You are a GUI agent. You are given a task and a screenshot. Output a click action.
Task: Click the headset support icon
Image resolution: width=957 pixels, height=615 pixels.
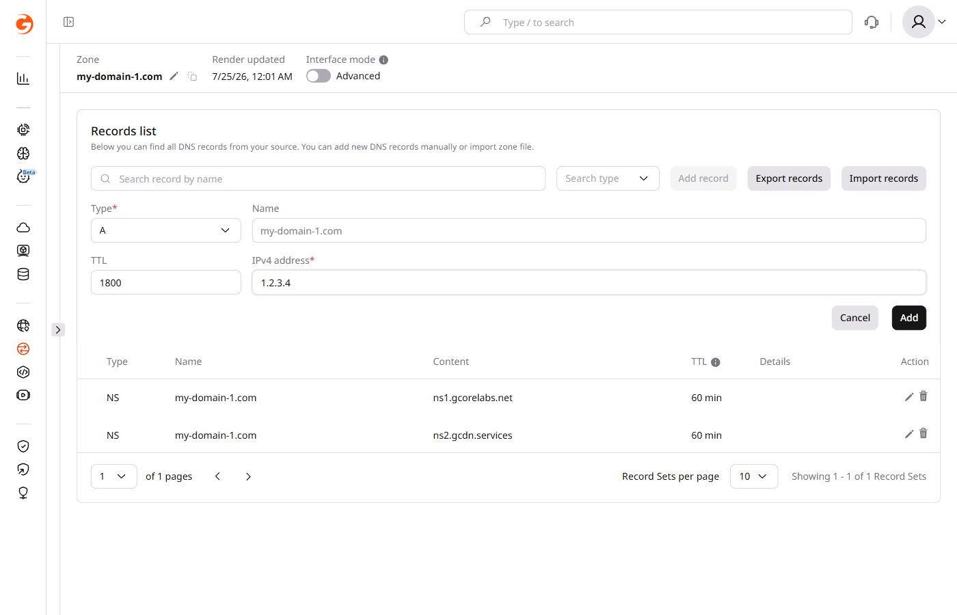point(872,23)
